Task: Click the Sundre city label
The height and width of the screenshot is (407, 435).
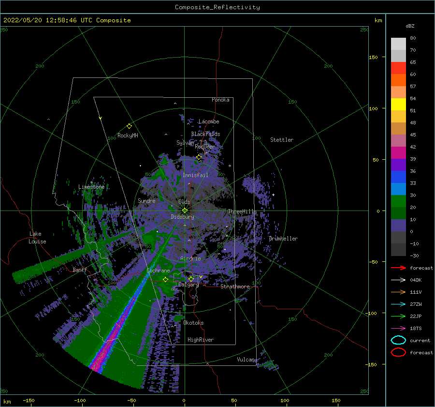Action: click(146, 201)
